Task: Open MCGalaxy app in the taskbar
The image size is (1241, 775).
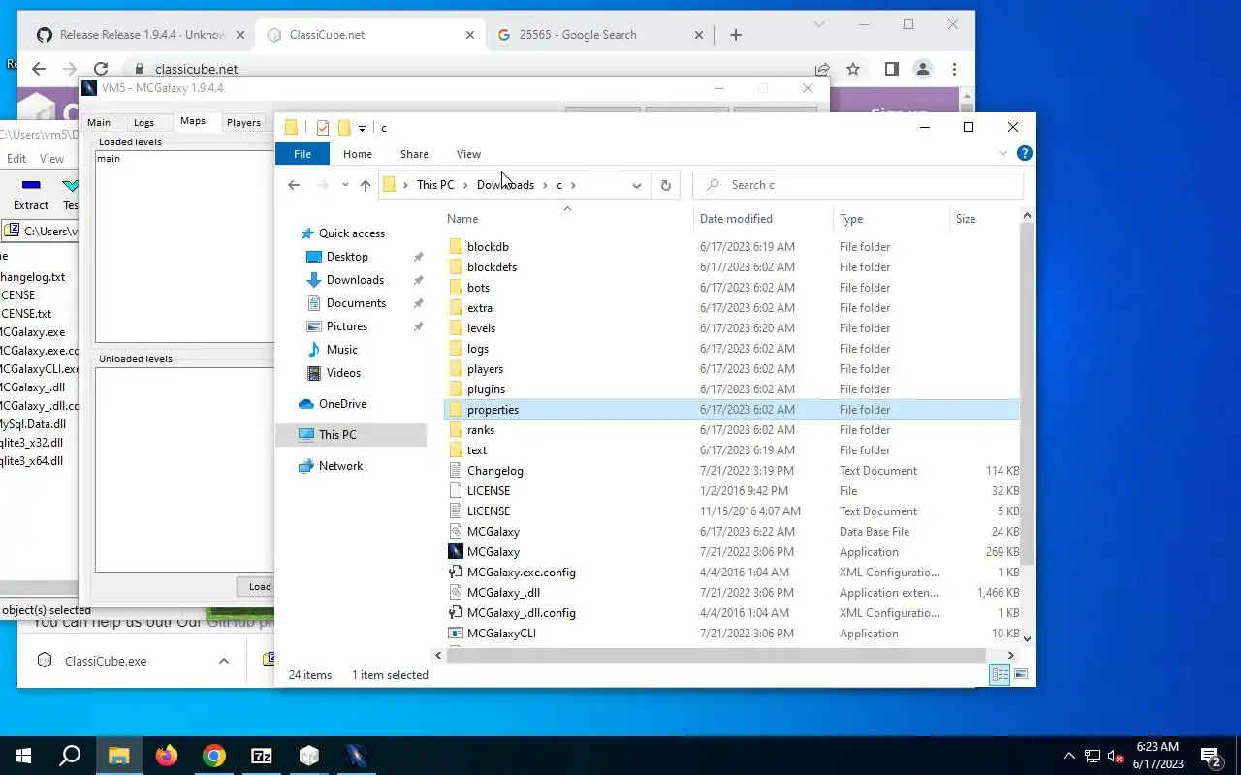Action: coord(357,756)
